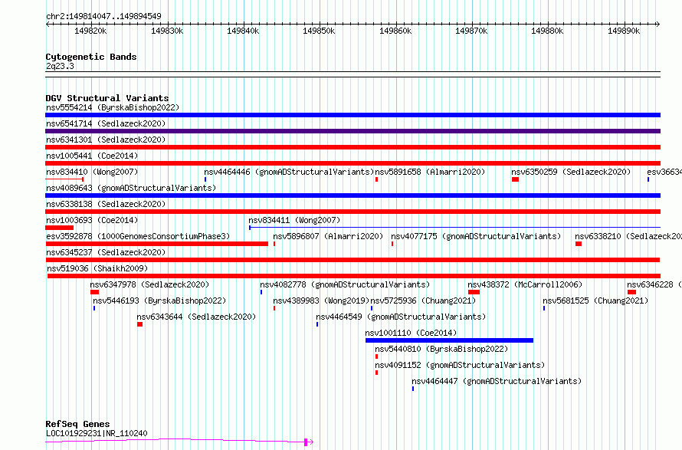Select the red nsv438372 variant block
This screenshot has height=450, width=682.
click(474, 292)
